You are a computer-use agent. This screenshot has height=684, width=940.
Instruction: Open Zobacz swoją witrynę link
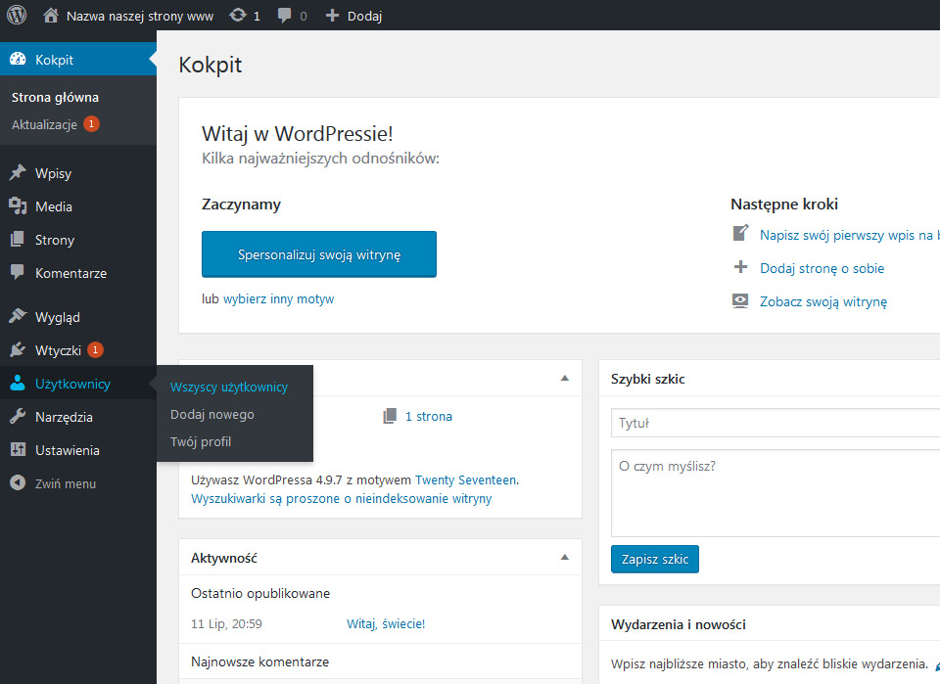pyautogui.click(x=823, y=301)
